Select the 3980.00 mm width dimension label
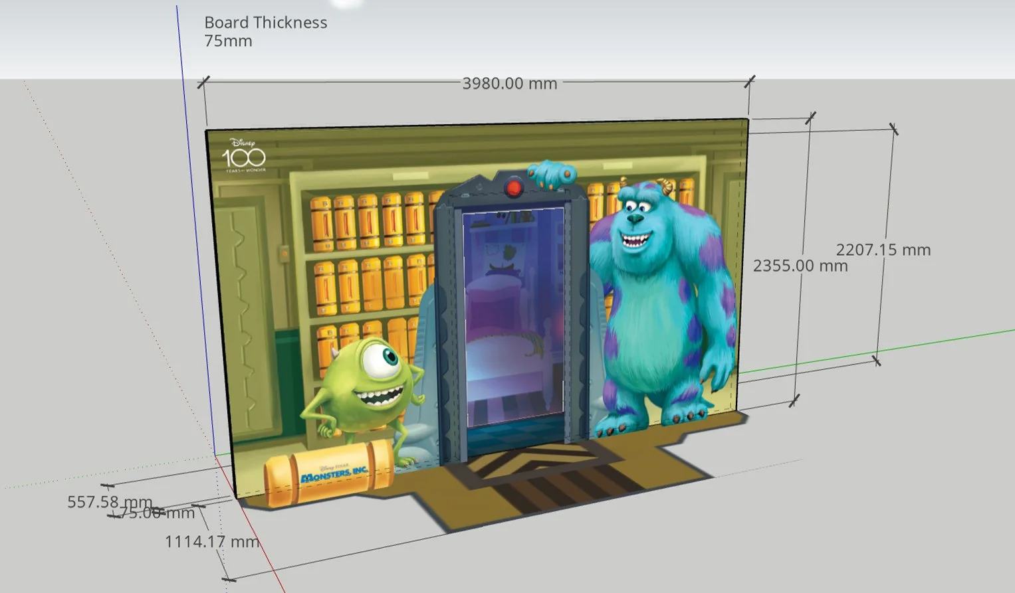 (510, 84)
